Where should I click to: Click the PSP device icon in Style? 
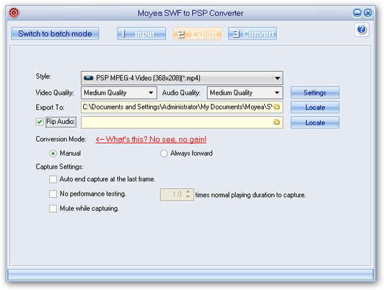pos(89,78)
